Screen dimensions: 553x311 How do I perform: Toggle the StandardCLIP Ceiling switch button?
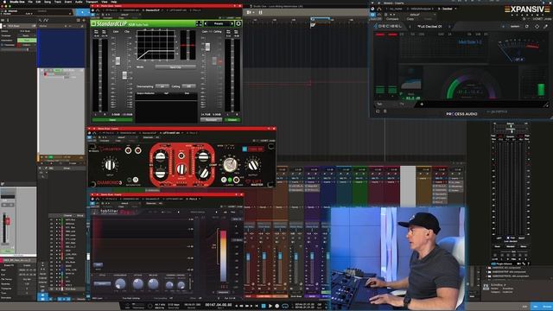pyautogui.click(x=188, y=86)
